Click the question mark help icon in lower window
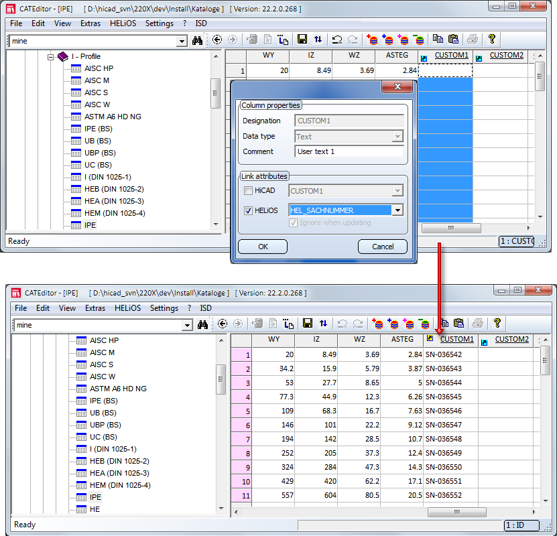Viewport: 557px width, 536px height. pyautogui.click(x=497, y=324)
